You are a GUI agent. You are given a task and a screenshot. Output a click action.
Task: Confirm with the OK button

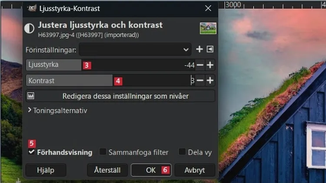point(151,170)
